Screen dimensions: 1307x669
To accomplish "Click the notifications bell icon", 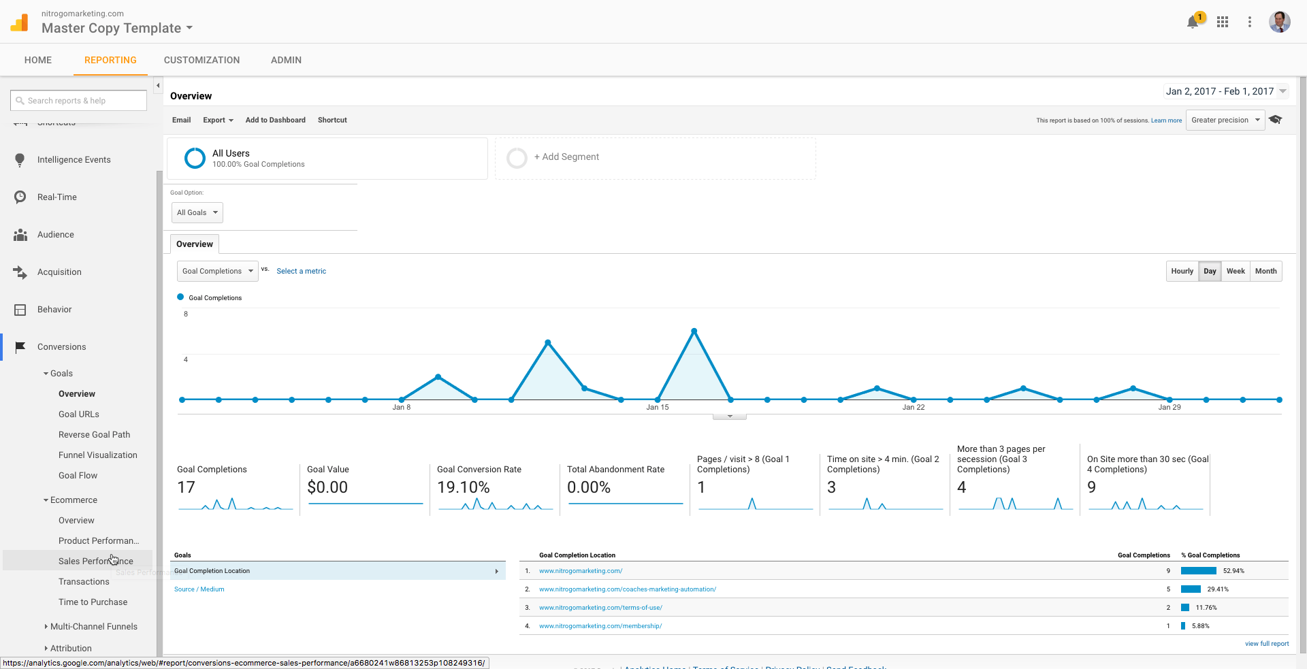I will click(1193, 22).
